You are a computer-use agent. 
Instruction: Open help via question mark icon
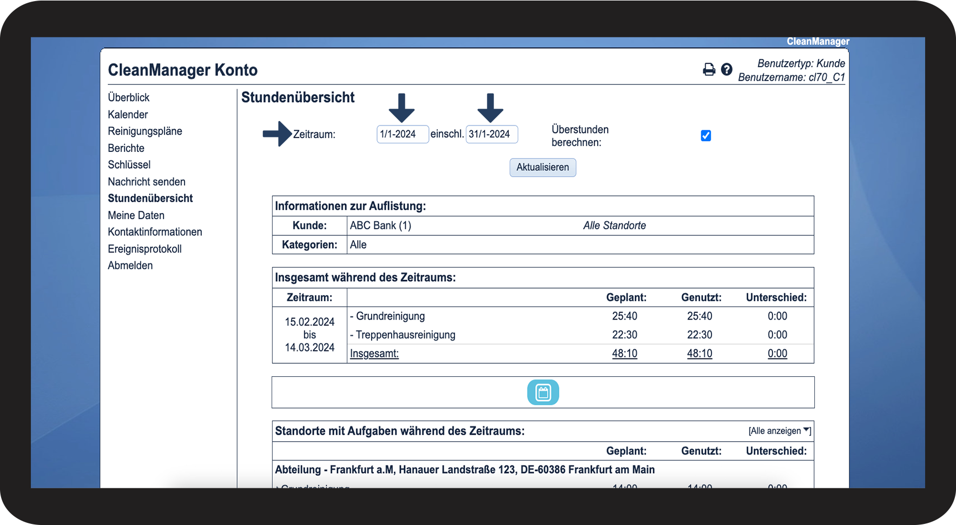tap(727, 69)
